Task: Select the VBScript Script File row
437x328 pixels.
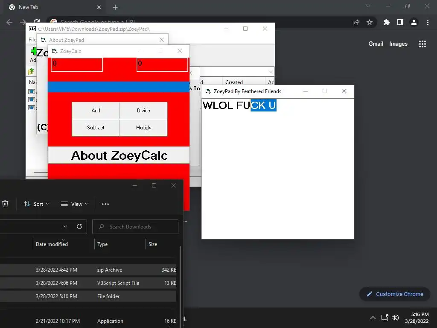Action: 88,283
